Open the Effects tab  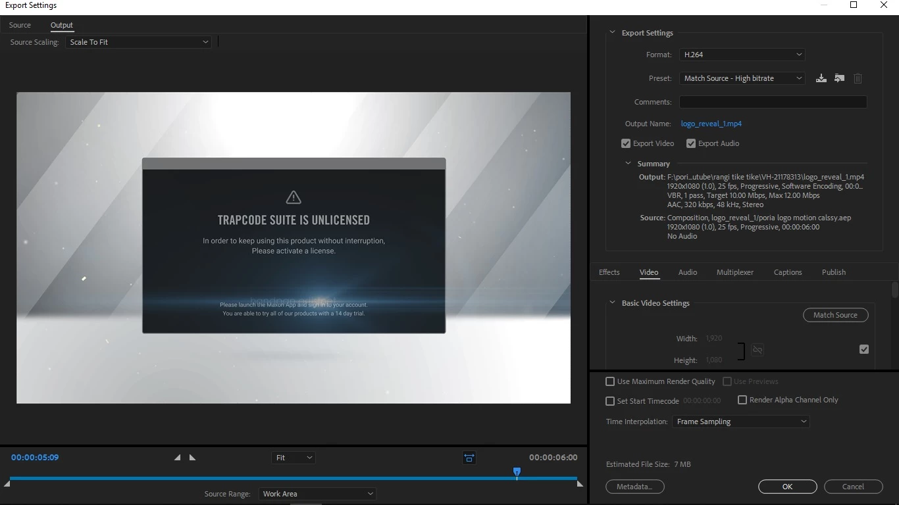[x=609, y=272]
